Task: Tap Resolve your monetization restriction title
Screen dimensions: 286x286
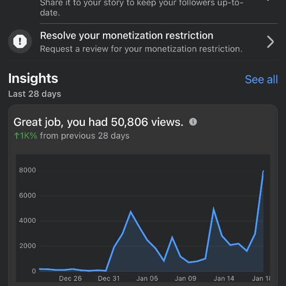Action: coord(126,36)
